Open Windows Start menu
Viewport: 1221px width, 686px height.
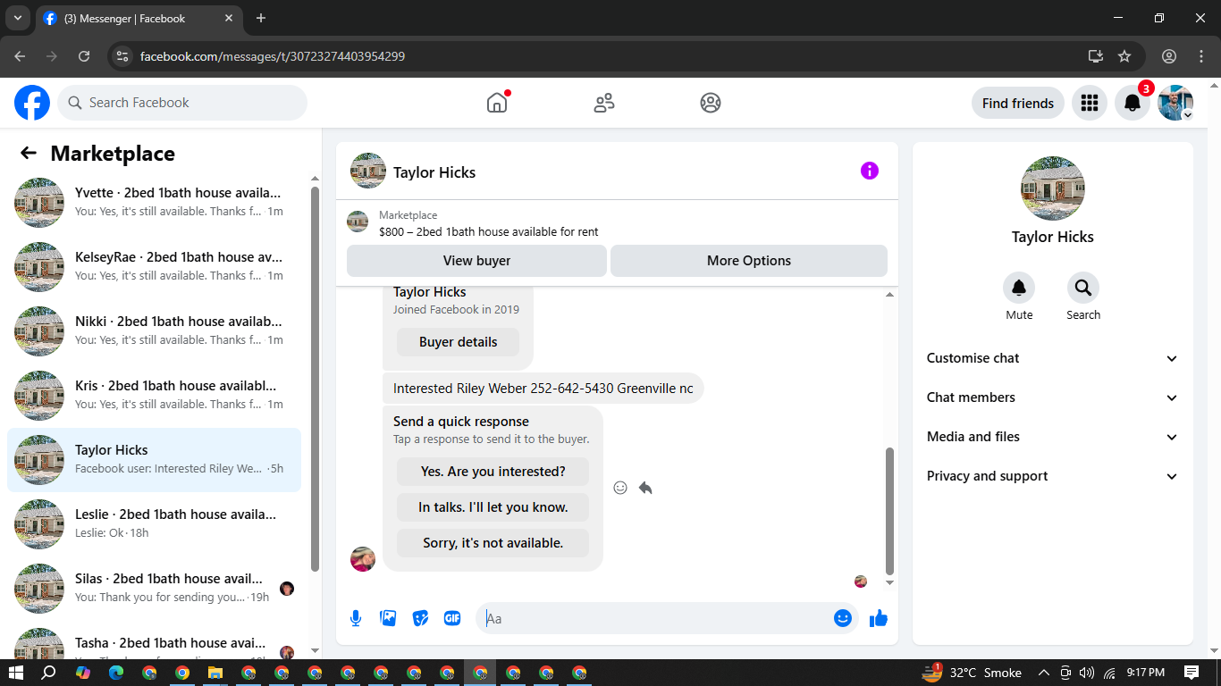[16, 673]
